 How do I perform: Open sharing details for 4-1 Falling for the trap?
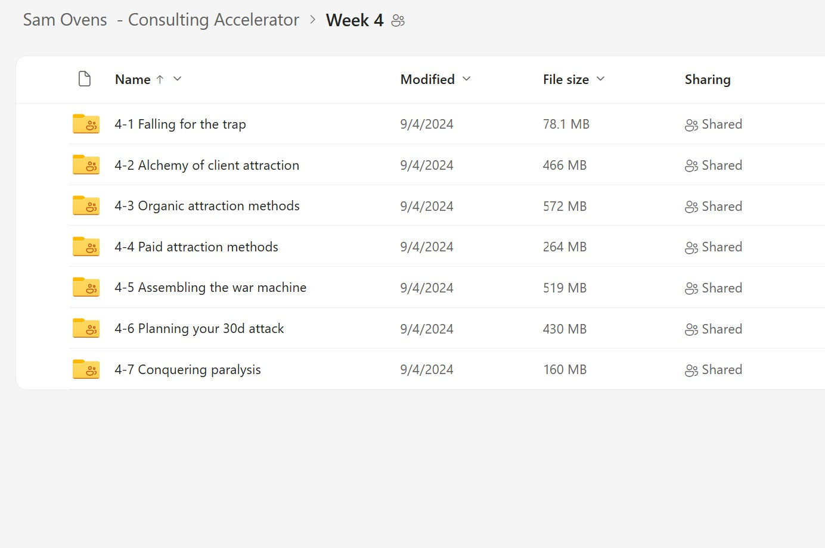(x=714, y=124)
